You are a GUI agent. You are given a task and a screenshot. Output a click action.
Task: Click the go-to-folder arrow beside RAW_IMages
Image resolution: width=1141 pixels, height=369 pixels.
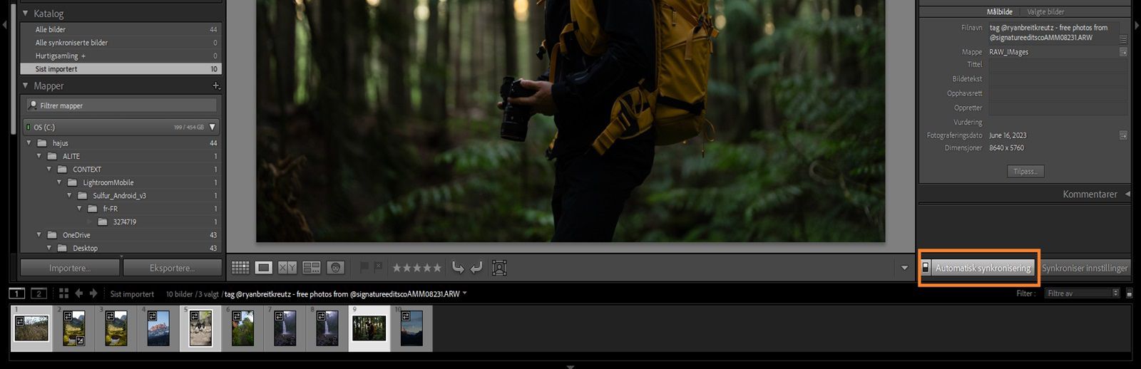click(1123, 52)
